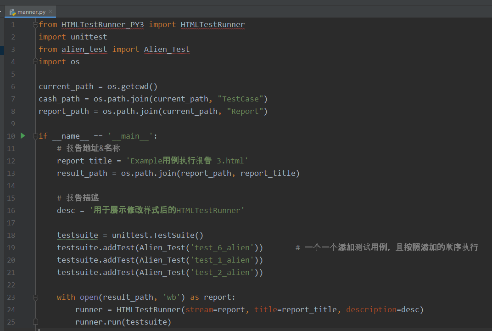Screen dimensions: 492x331
Task: Click the 'wb' mode string
Action: 172,297
